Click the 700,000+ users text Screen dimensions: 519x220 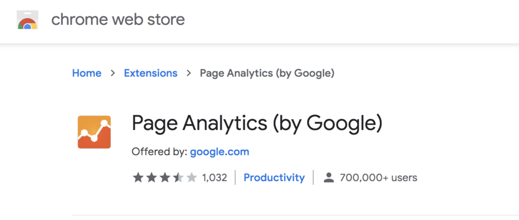click(x=378, y=178)
